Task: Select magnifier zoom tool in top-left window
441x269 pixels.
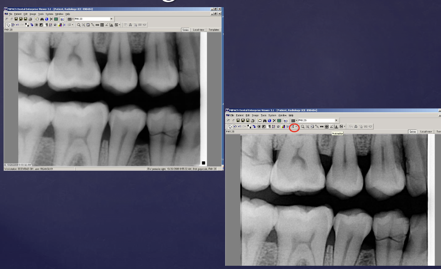Action: [79, 25]
